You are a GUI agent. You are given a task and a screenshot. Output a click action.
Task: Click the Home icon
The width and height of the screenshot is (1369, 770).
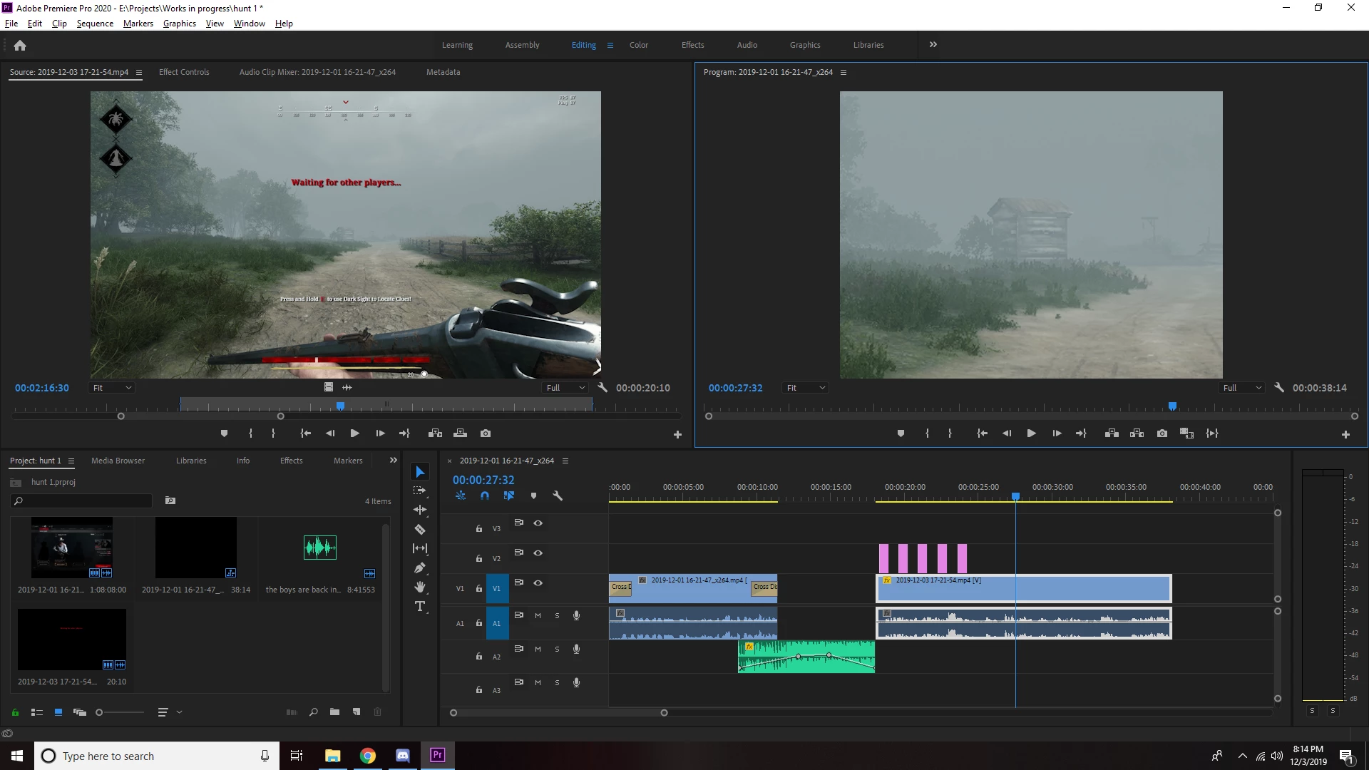click(x=20, y=46)
